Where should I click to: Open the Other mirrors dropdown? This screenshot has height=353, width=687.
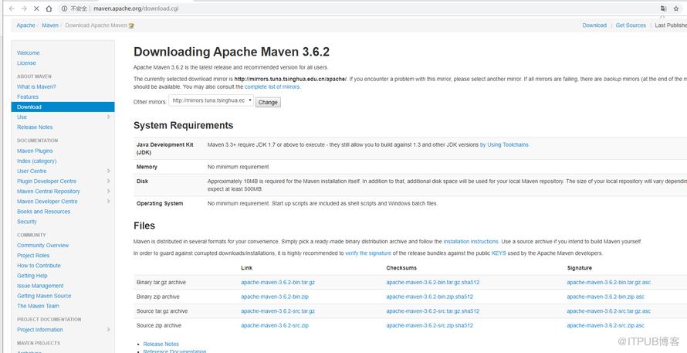pos(211,101)
